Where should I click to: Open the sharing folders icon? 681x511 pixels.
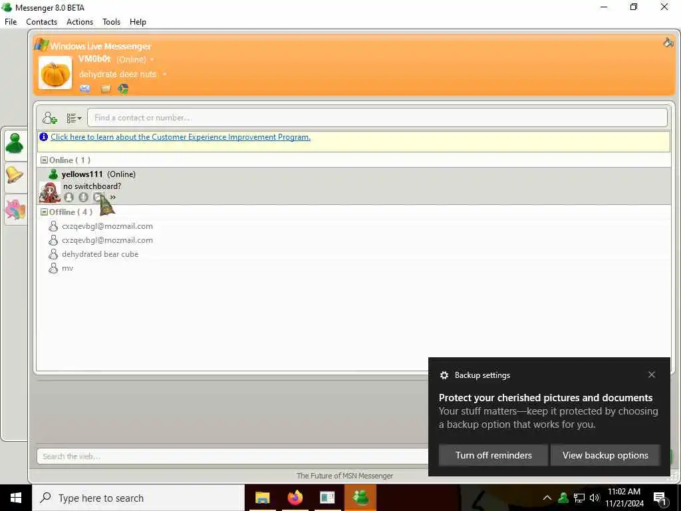click(x=106, y=89)
